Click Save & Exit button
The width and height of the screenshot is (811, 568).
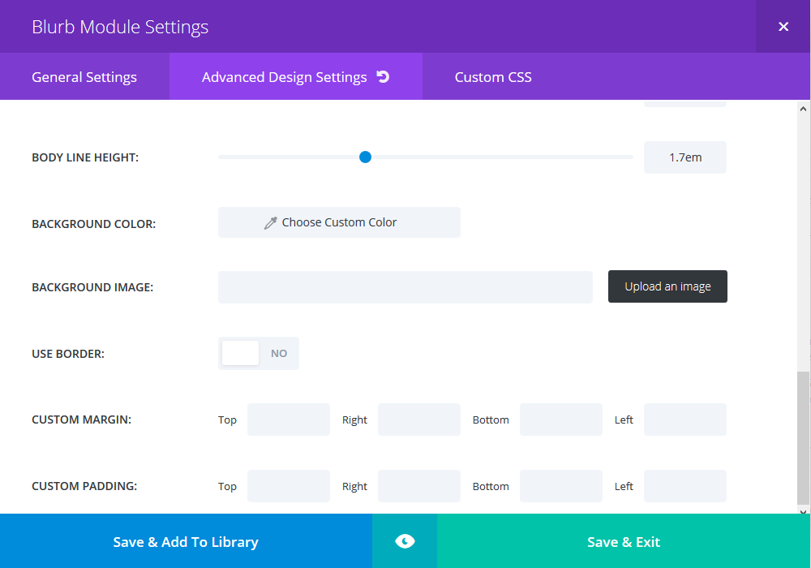point(624,541)
